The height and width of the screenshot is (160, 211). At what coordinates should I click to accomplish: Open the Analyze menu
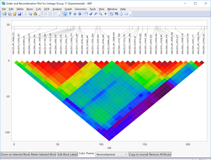pyautogui.click(x=57, y=9)
